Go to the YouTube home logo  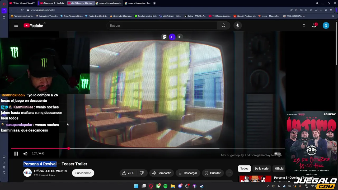tap(33, 25)
